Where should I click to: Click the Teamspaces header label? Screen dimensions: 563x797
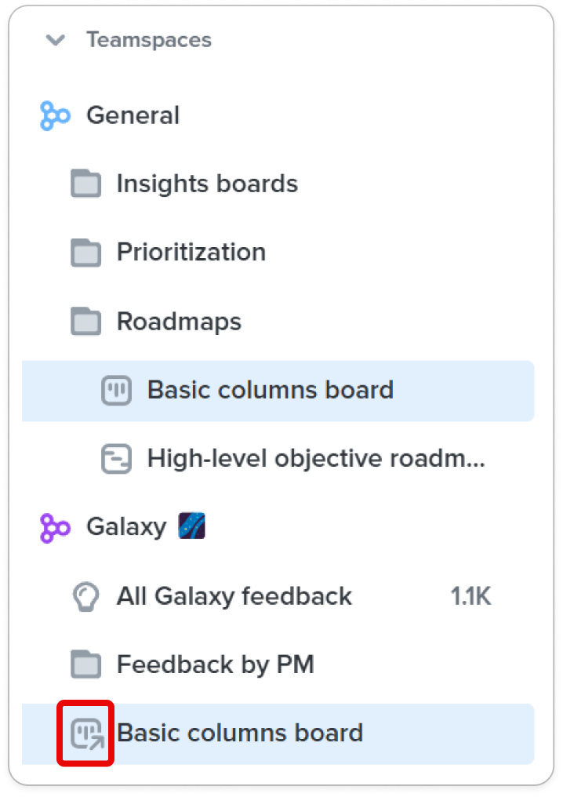coord(149,40)
